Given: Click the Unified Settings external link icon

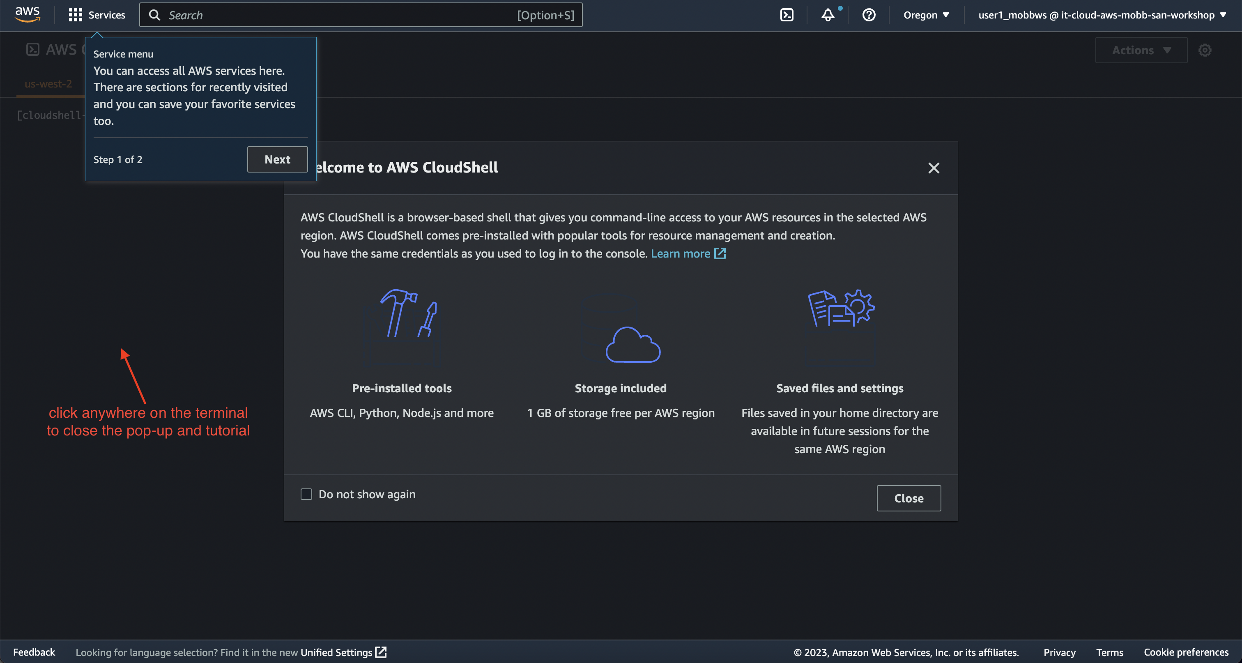Looking at the screenshot, I should click(x=381, y=652).
